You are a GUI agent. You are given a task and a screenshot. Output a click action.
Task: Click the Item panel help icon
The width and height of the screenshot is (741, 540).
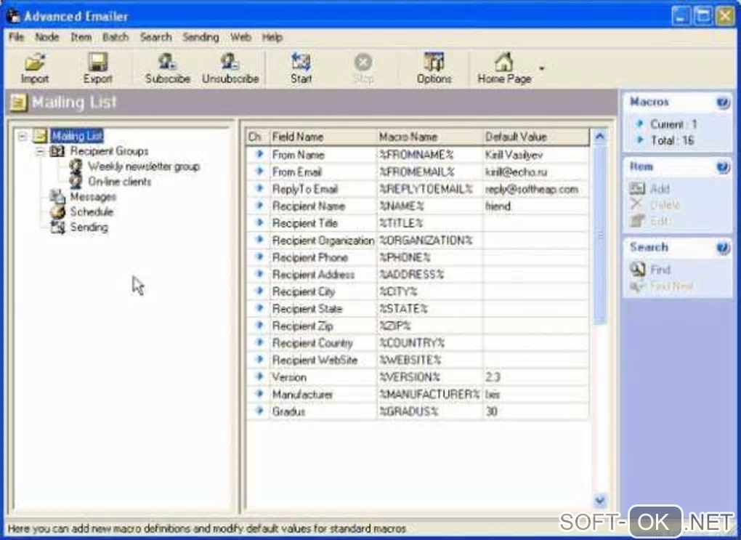pos(723,167)
